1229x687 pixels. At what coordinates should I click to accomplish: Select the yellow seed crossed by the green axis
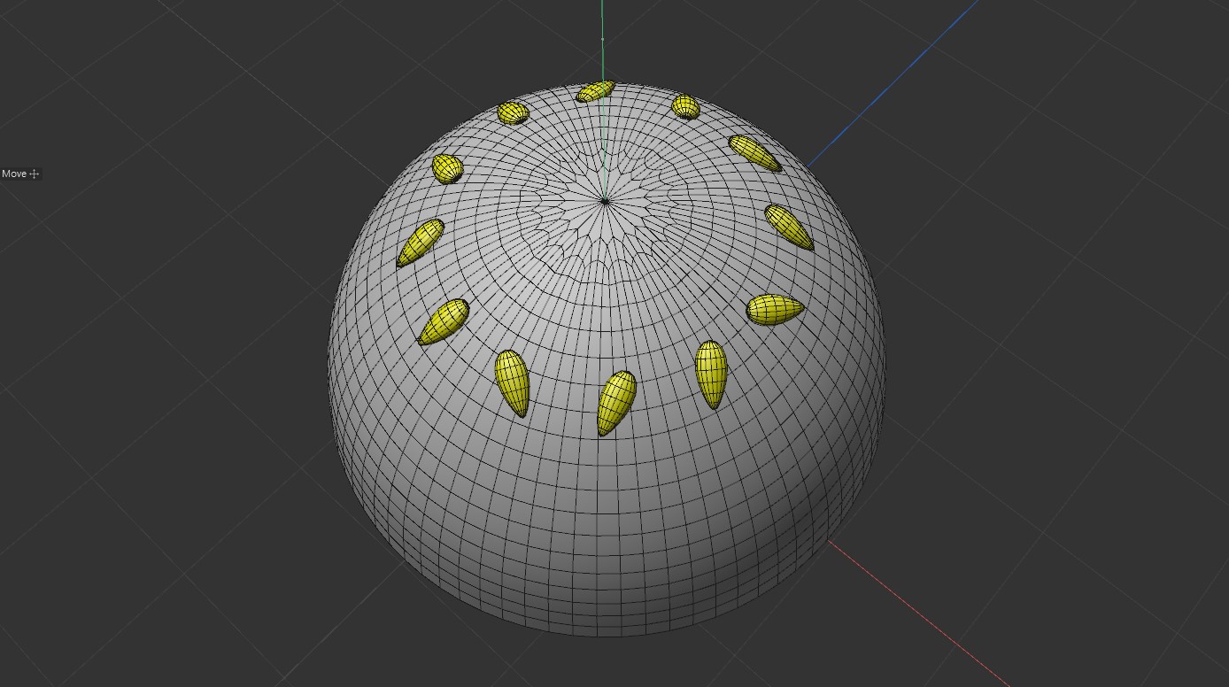[x=596, y=91]
